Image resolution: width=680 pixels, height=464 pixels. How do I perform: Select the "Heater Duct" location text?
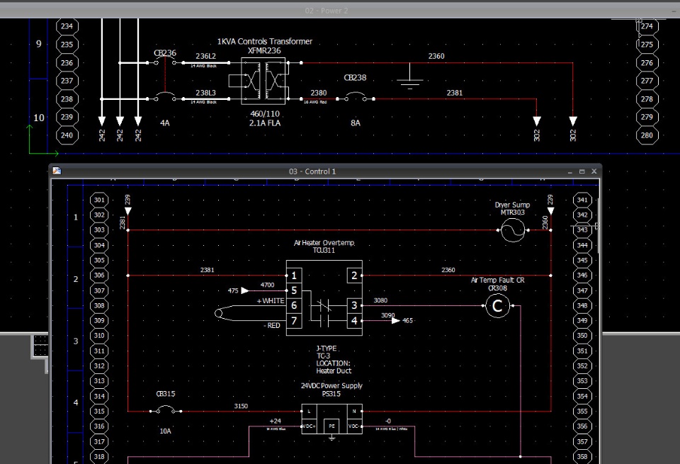coord(334,370)
